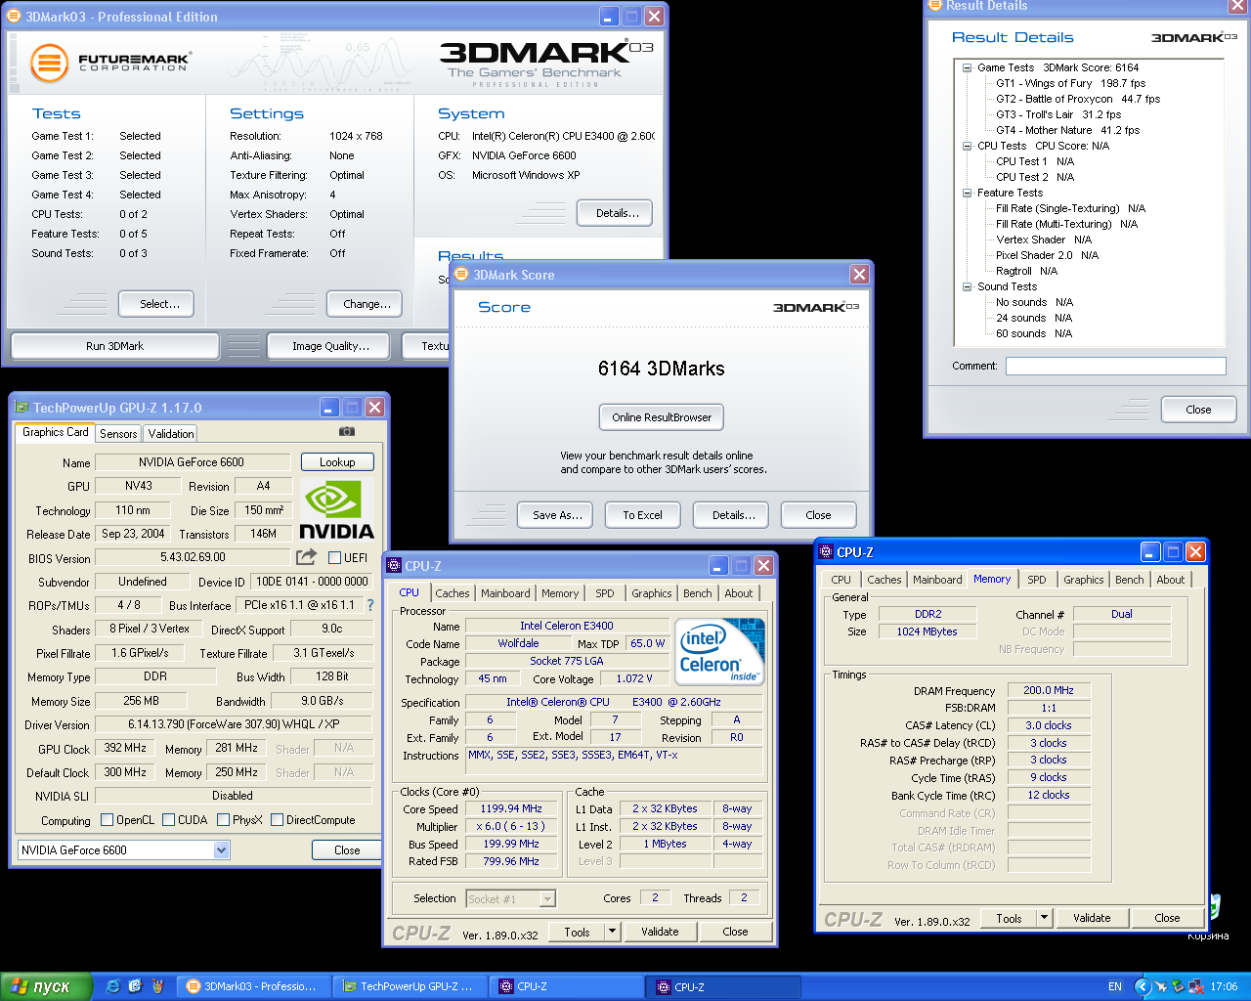Enable the UEFI checkbox in GPU-Z

(x=334, y=558)
